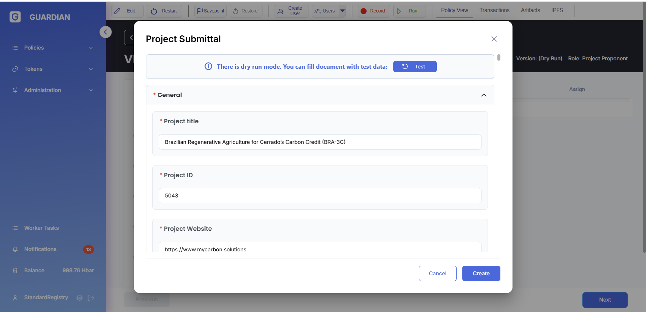
Task: Switch to the Transactions tab
Action: pos(494,10)
